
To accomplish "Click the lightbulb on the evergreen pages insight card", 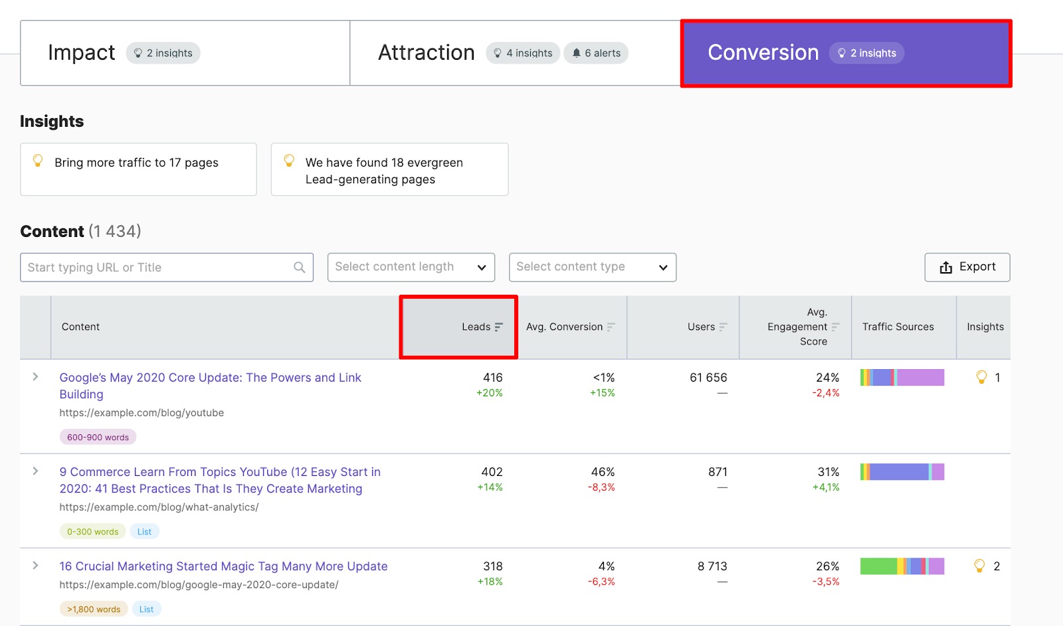I will coord(289,161).
